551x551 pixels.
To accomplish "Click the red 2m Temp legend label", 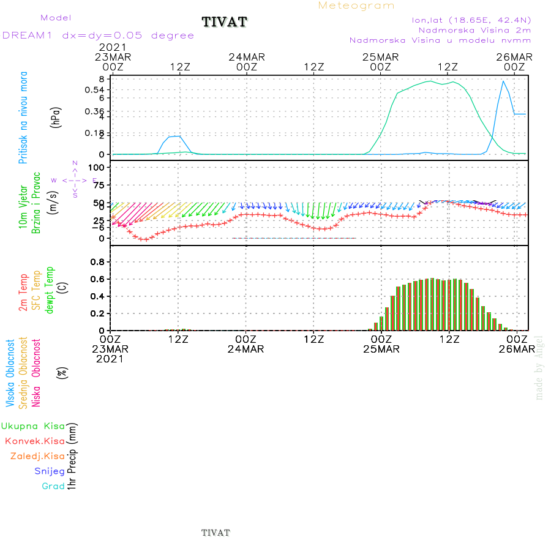I will [x=23, y=293].
